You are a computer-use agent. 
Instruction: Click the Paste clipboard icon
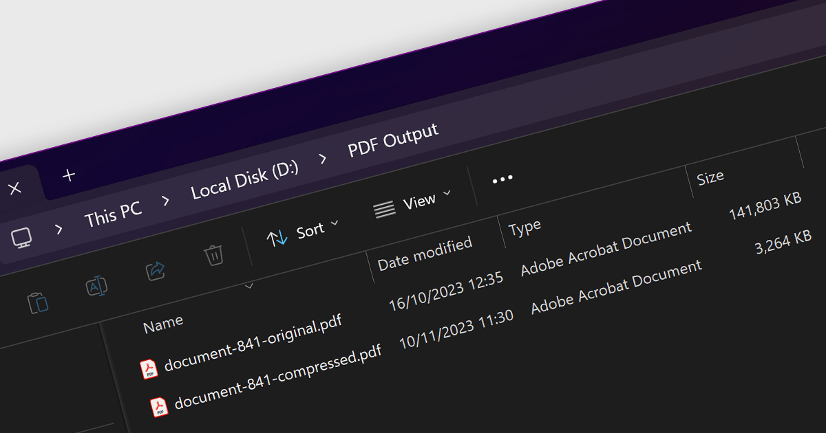click(x=37, y=302)
